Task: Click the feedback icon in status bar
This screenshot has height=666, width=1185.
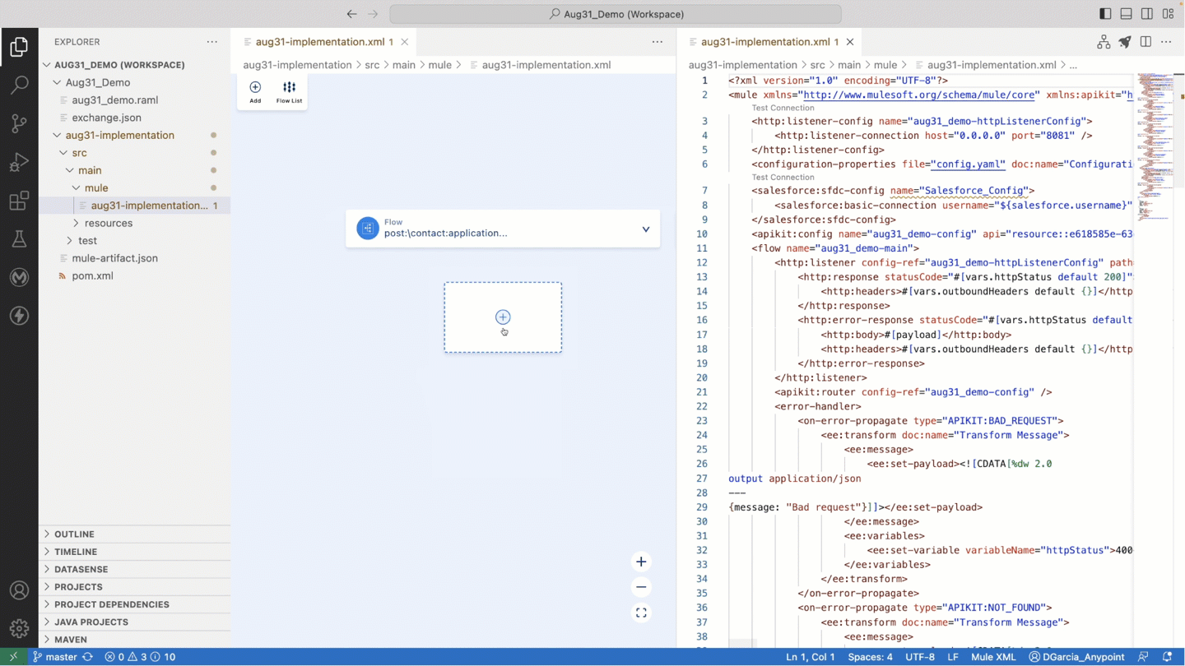Action: click(x=1143, y=657)
